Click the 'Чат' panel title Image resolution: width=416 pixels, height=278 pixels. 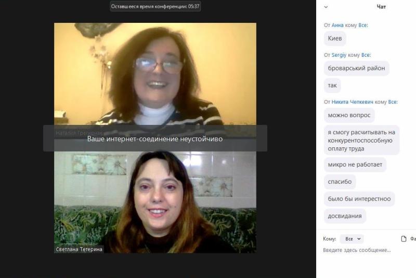coord(381,7)
